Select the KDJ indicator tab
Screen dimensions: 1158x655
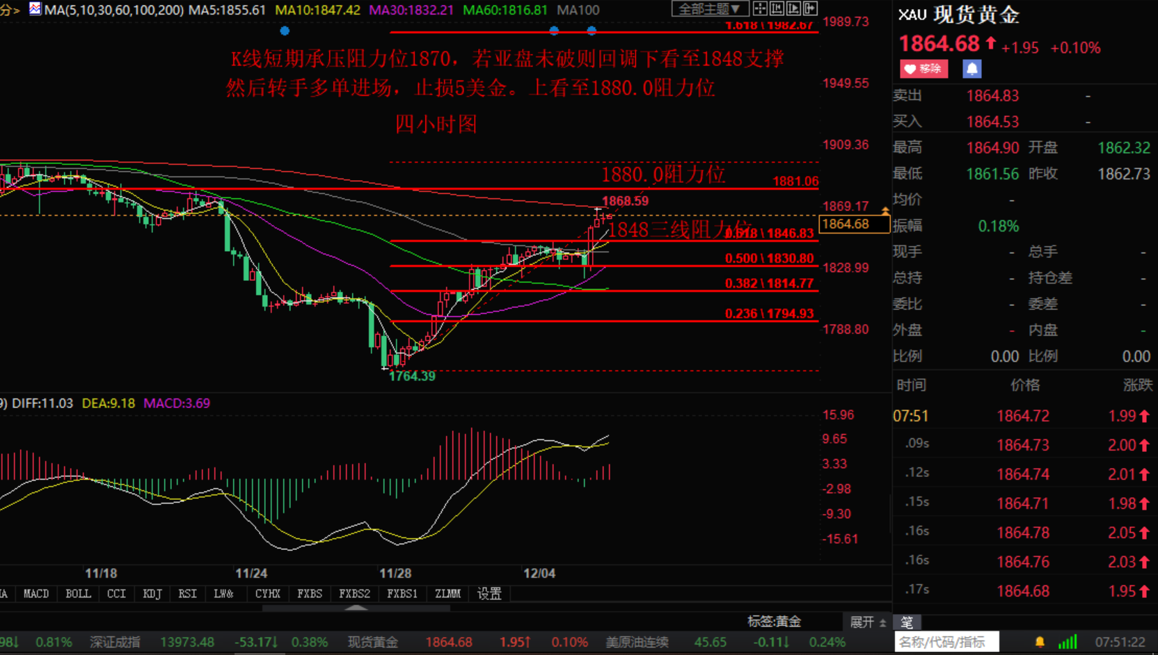[152, 594]
